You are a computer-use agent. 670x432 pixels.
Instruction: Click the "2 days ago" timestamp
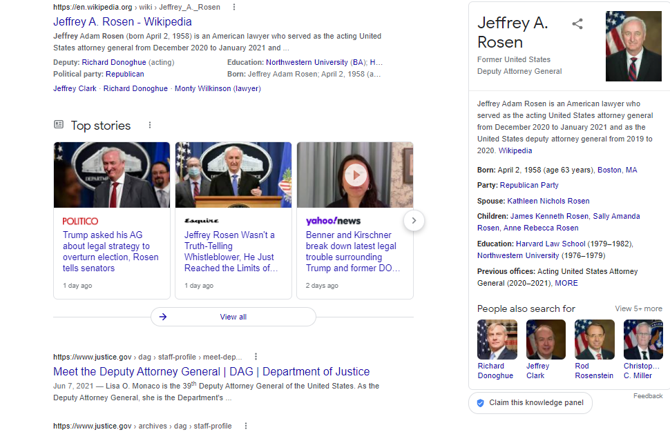pyautogui.click(x=322, y=286)
